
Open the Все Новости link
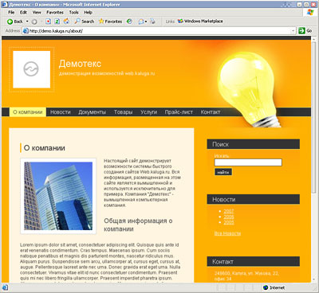pos(227,233)
